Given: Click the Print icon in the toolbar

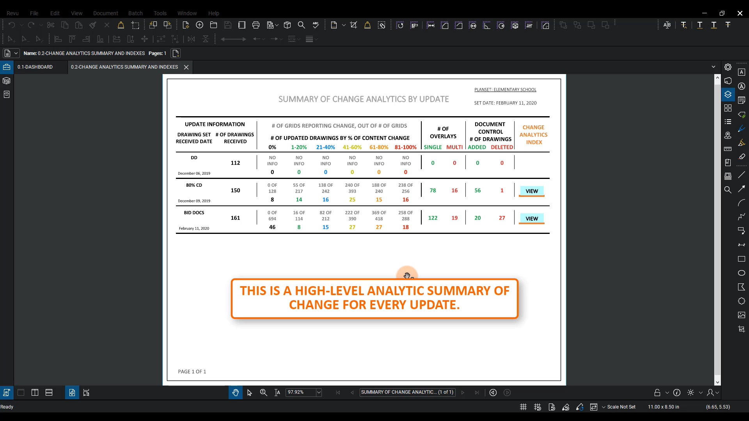Looking at the screenshot, I should point(256,25).
